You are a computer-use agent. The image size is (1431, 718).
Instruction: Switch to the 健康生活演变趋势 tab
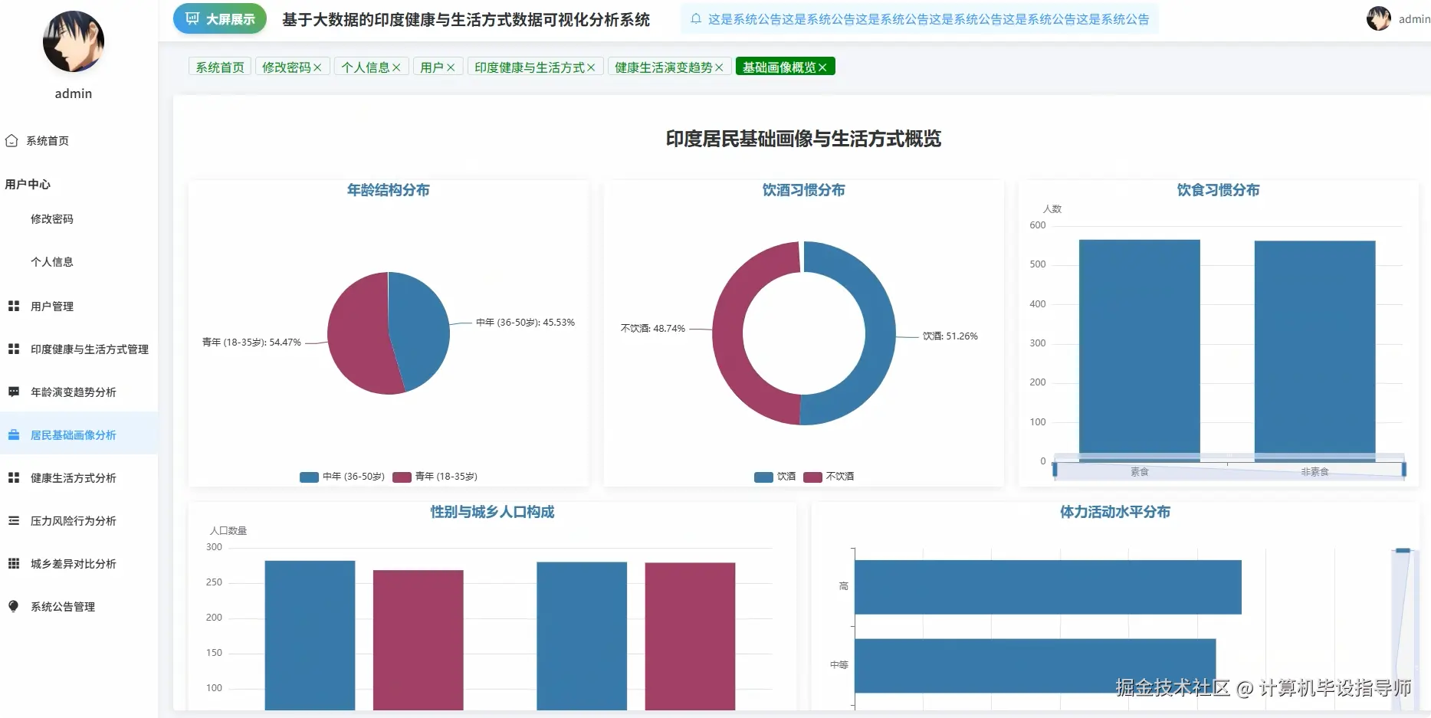point(664,67)
